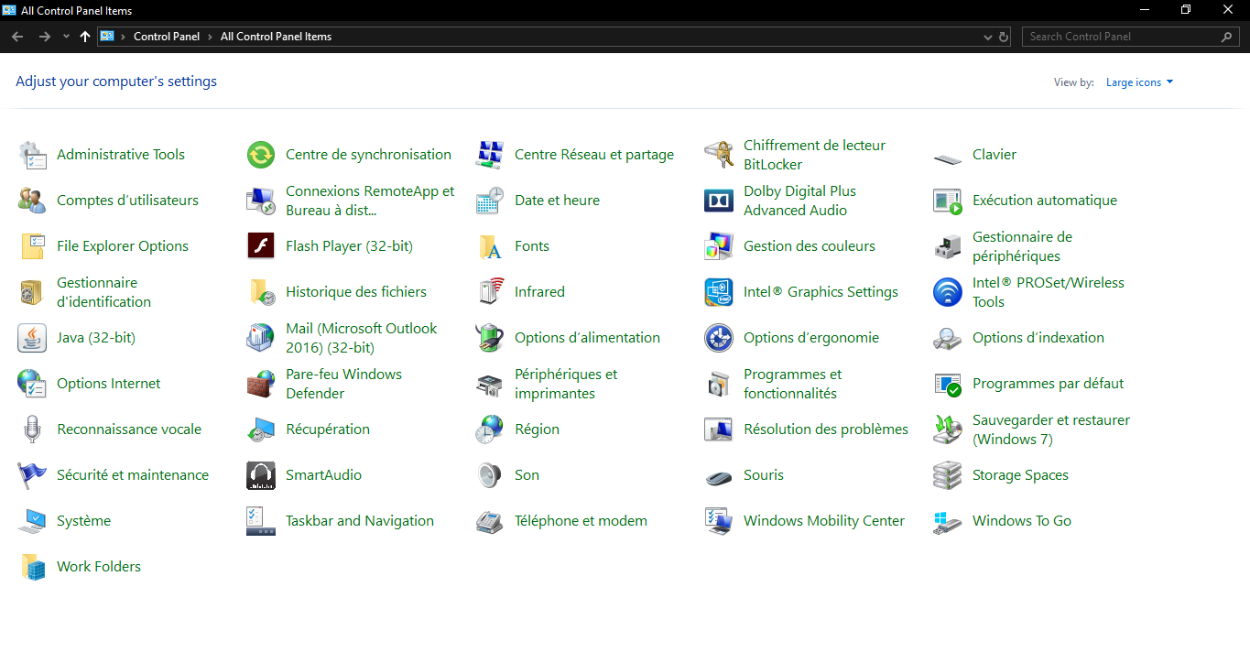Expand the address bar history dropdown
The width and height of the screenshot is (1250, 663).
pos(988,37)
